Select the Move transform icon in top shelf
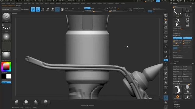The width and height of the screenshot is (195, 109). 43,9
